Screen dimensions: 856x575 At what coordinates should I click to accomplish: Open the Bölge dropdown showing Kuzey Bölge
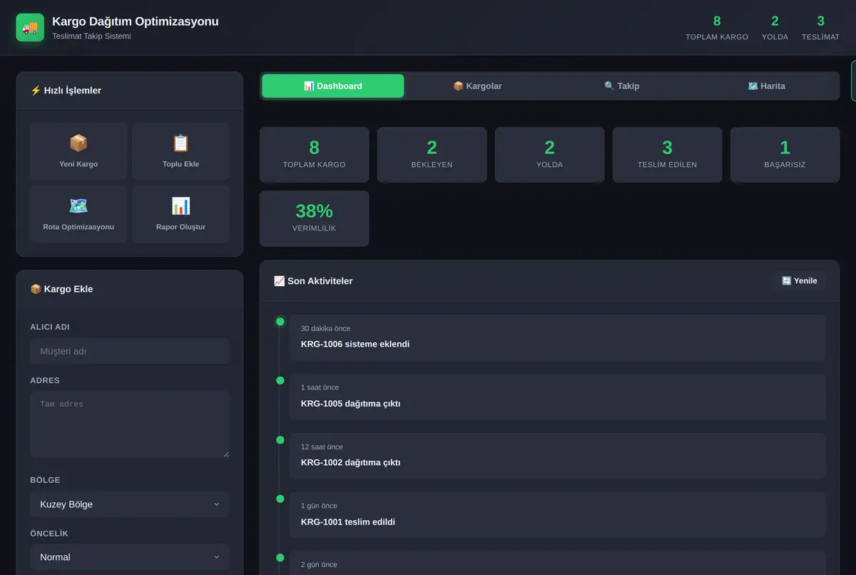click(130, 504)
